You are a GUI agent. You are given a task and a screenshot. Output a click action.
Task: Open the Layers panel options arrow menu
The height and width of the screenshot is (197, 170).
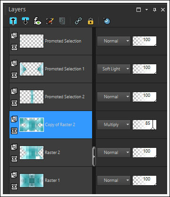point(147,10)
